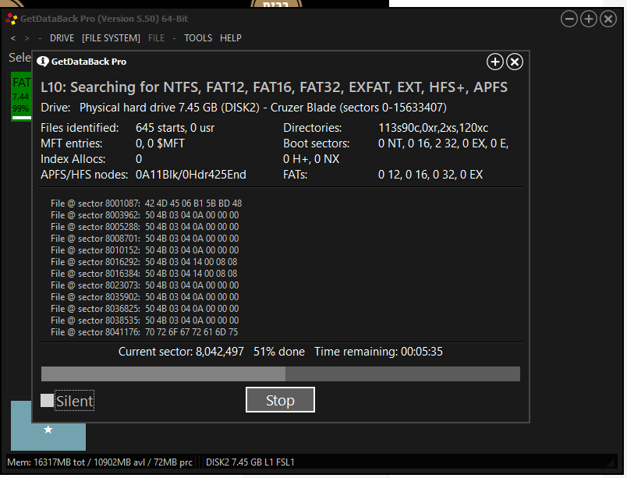Click 'Time remaining: 00:05:35' text
The height and width of the screenshot is (478, 627).
(x=379, y=352)
